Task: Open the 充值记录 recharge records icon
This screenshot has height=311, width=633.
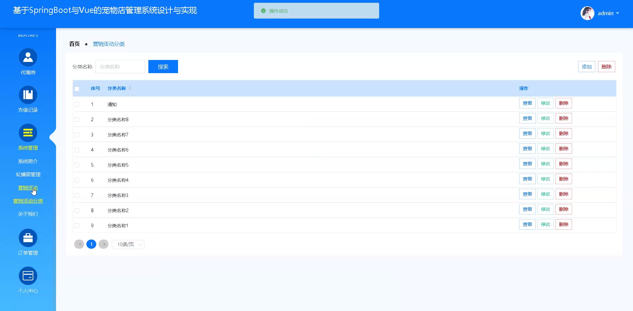Action: click(x=28, y=95)
